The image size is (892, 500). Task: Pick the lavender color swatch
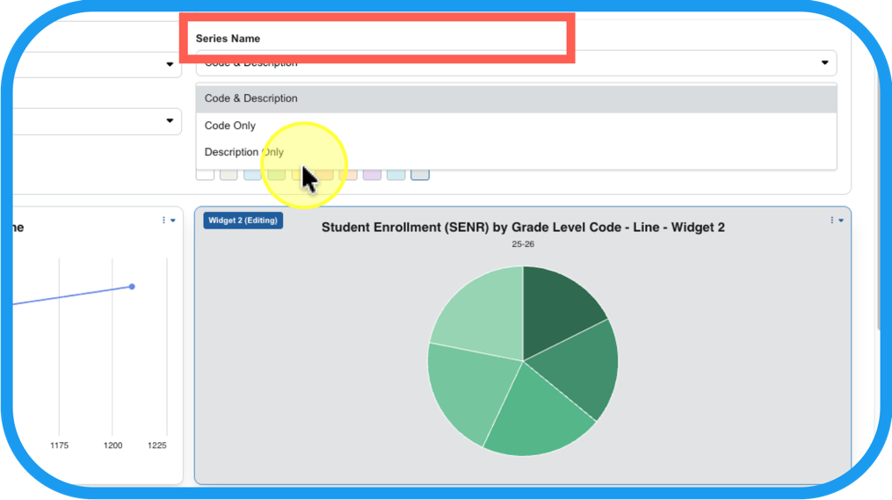coord(372,174)
